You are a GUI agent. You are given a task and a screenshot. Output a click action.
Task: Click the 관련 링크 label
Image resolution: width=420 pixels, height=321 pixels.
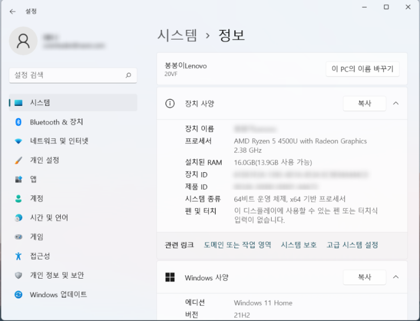179,245
